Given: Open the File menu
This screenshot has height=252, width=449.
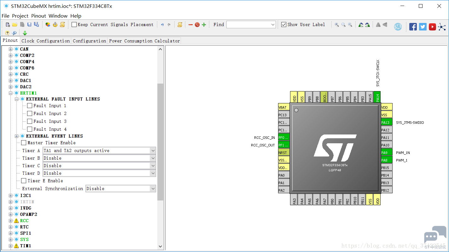Looking at the screenshot, I should (5, 16).
